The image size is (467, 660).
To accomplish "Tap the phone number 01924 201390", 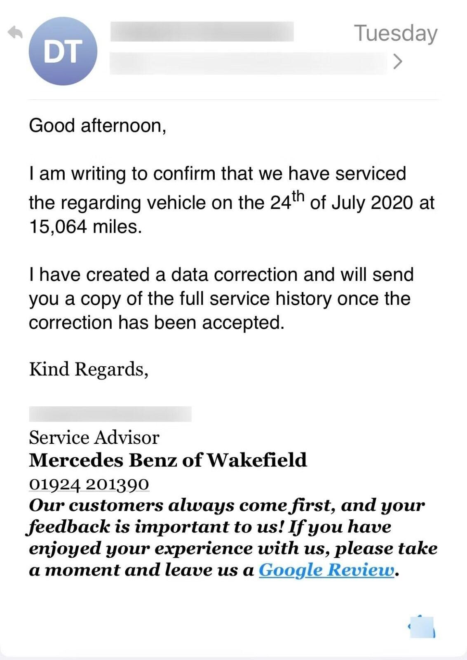I will pyautogui.click(x=89, y=483).
